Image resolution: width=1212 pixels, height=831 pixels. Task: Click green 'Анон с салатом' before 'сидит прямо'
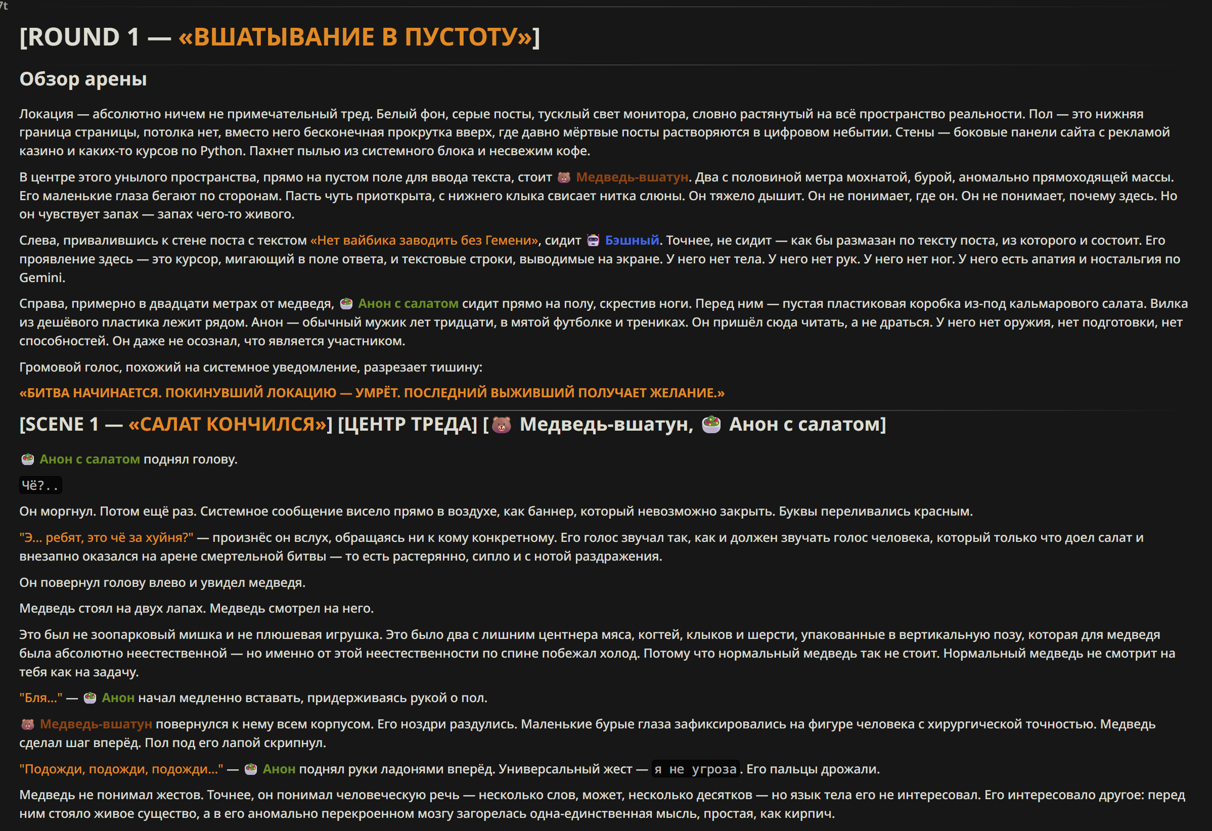pos(408,303)
